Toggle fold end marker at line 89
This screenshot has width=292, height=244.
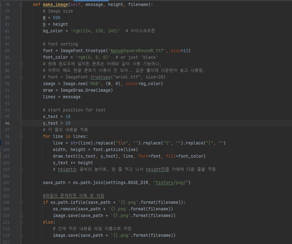click(x=21, y=77)
